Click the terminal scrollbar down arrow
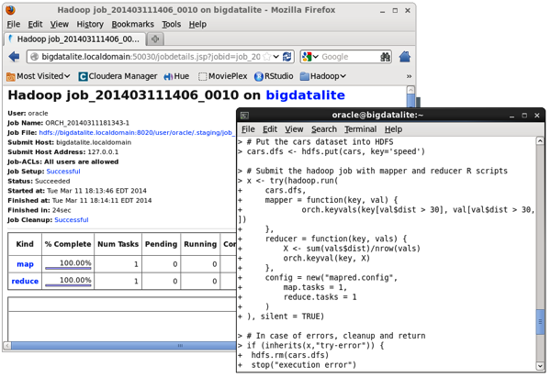This screenshot has height=378, width=551. pos(540,366)
